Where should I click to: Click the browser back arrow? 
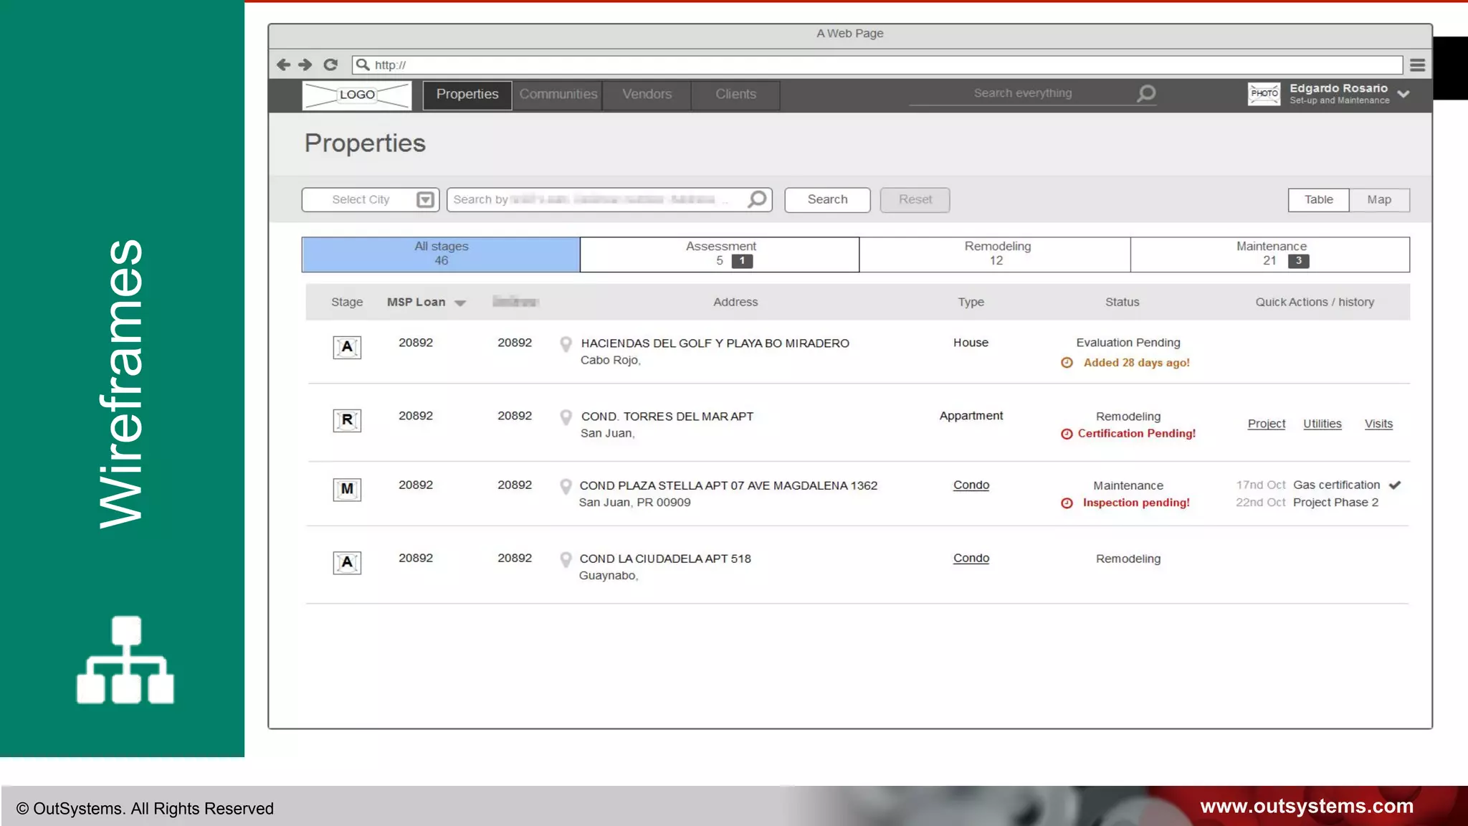point(283,65)
